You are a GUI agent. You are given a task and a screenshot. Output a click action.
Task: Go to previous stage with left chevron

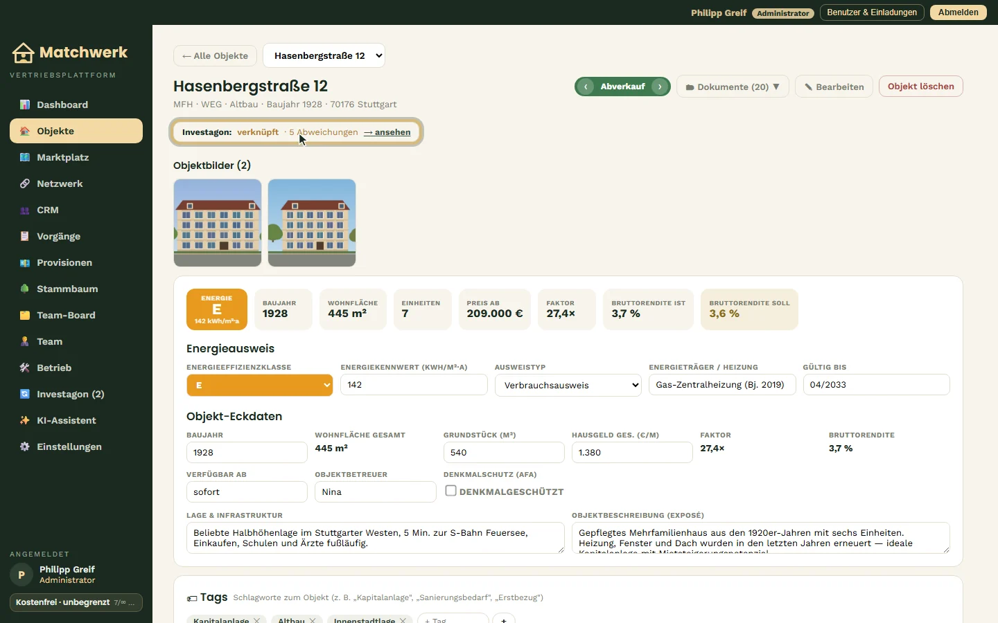586,87
